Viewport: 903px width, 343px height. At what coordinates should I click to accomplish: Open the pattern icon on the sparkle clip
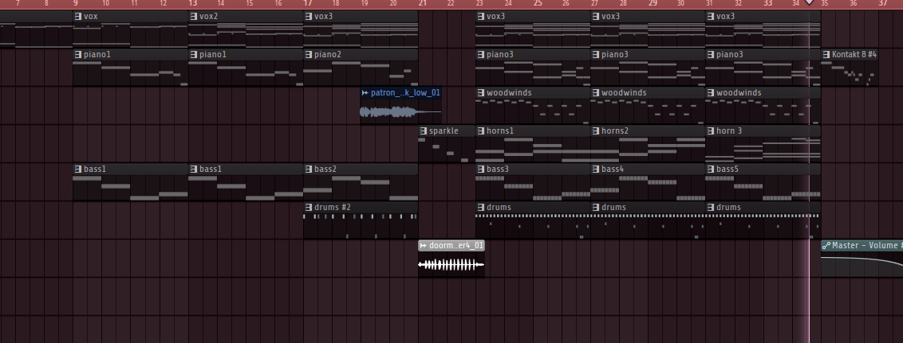[x=424, y=131]
